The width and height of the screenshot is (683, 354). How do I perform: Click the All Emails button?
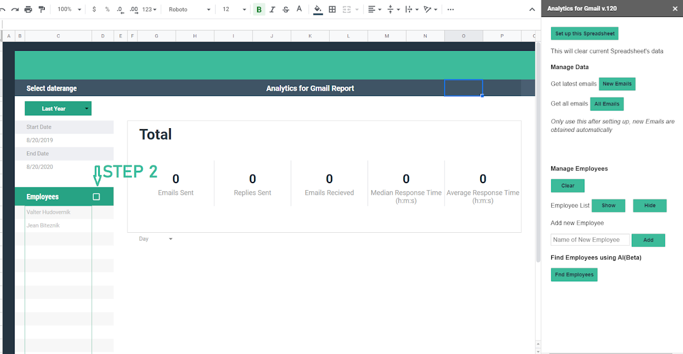point(607,104)
